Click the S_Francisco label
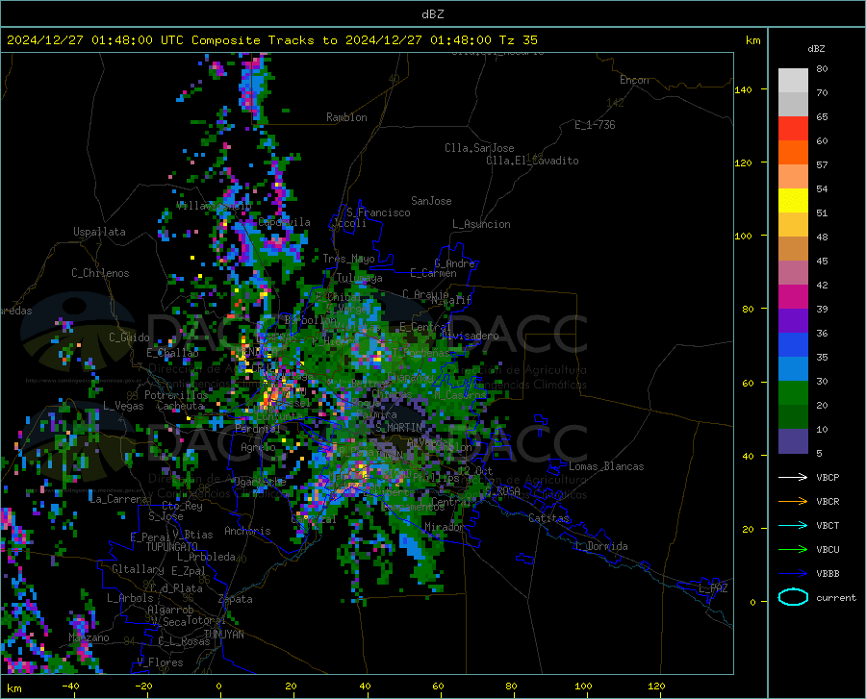 tap(378, 212)
